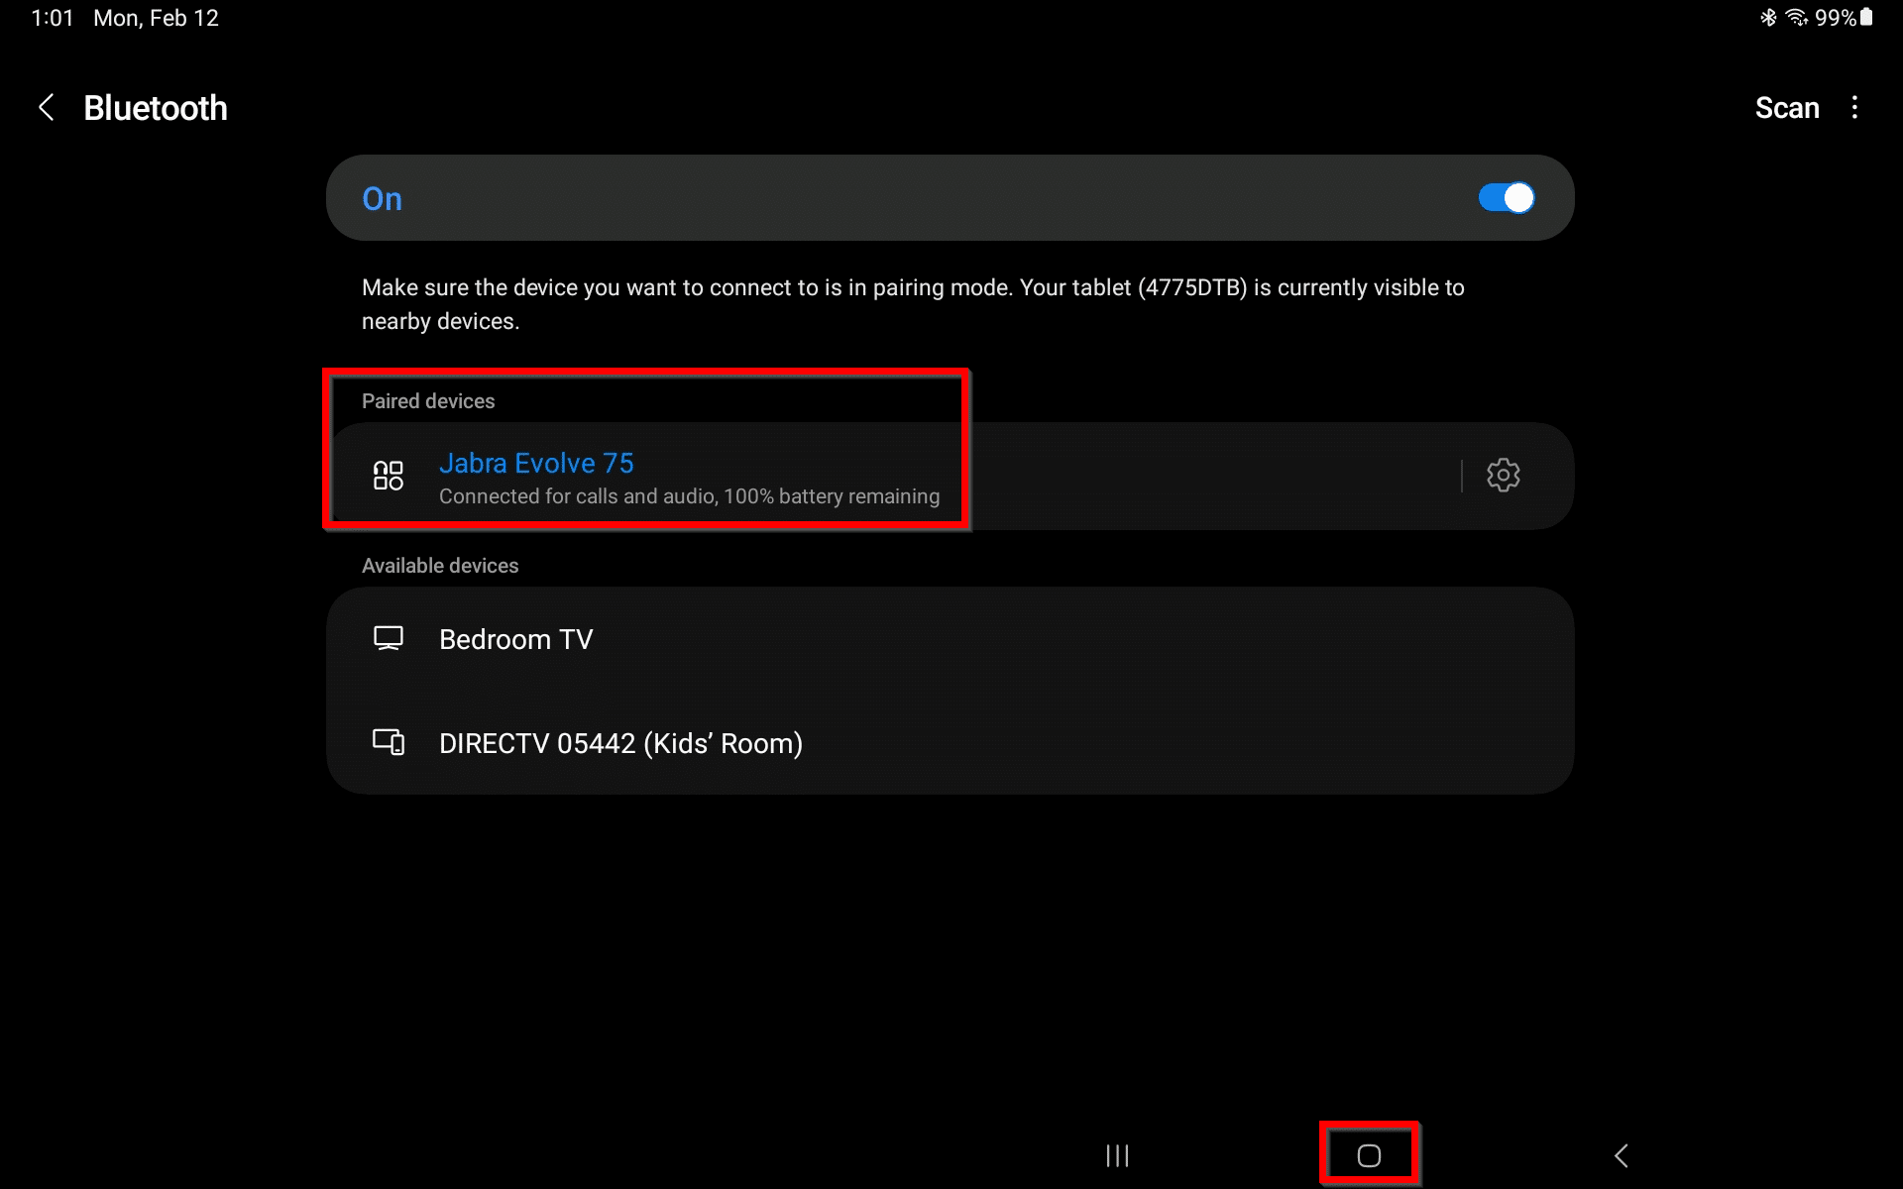The height and width of the screenshot is (1189, 1903).
Task: Tap the Bedroom TV monitor icon
Action: click(x=389, y=639)
